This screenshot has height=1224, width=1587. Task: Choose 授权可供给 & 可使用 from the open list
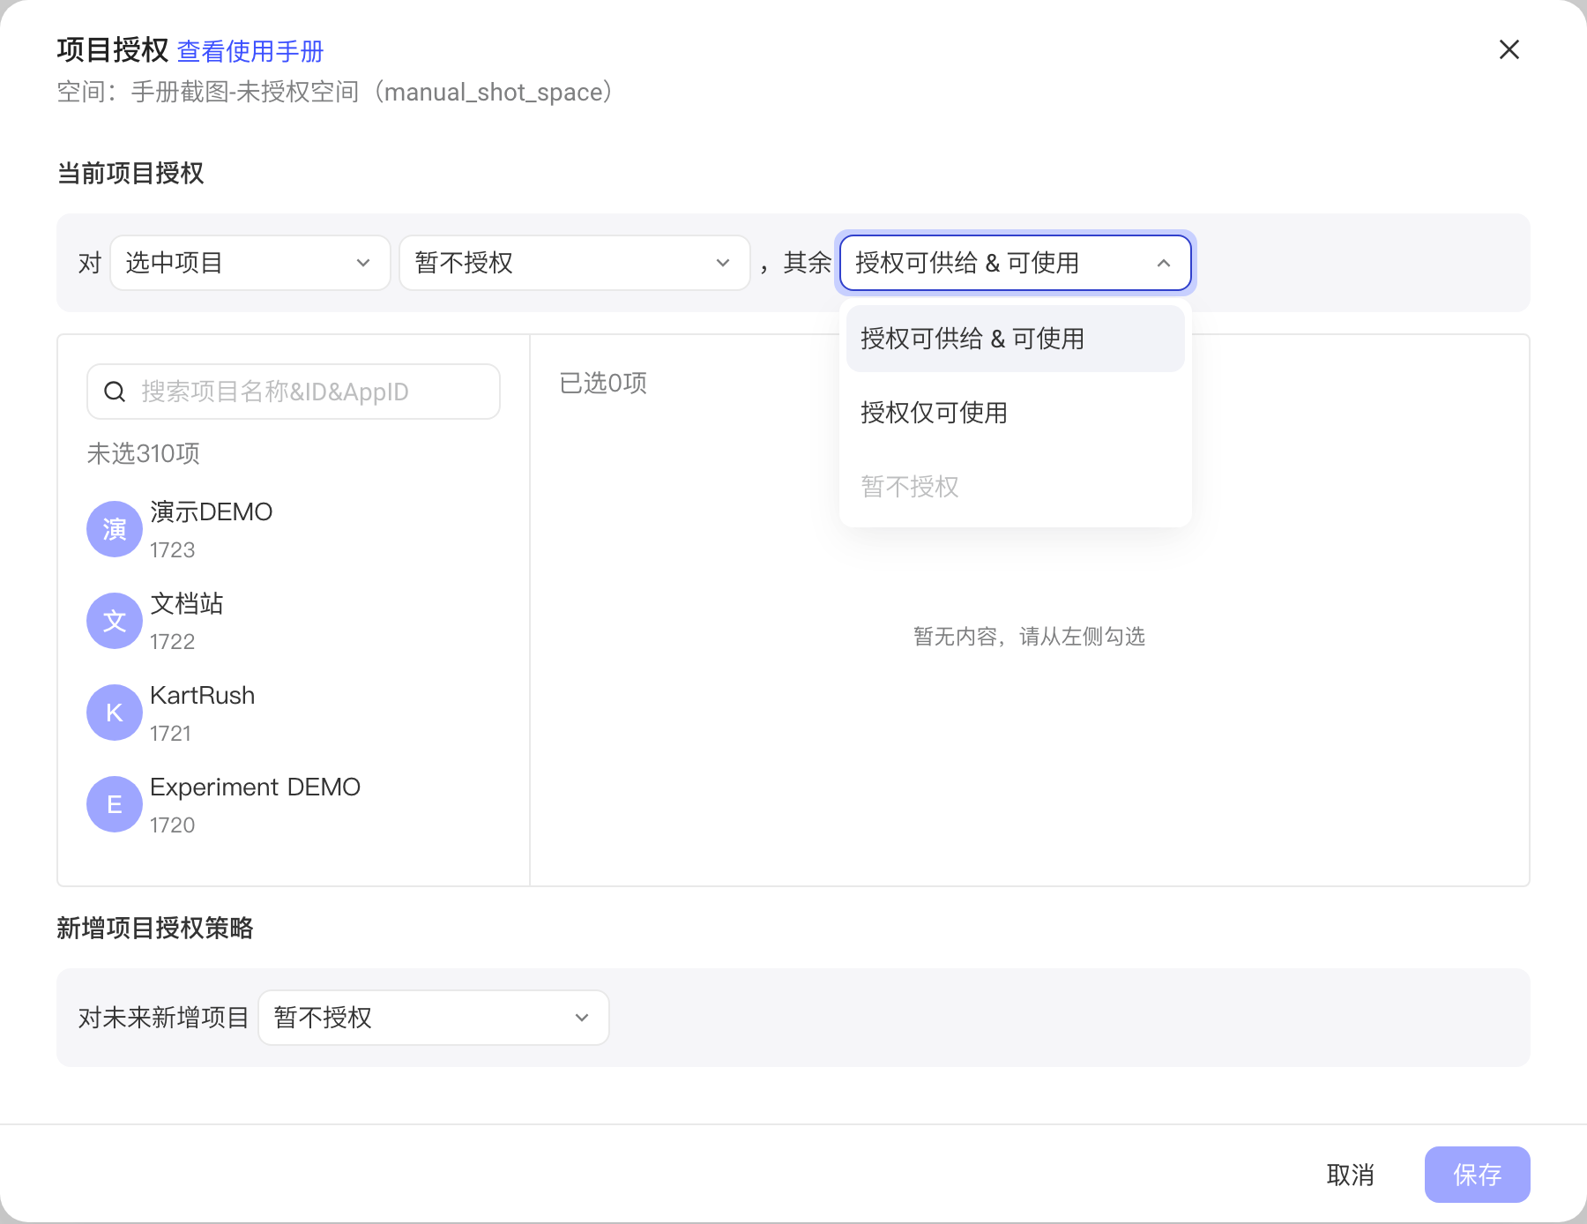(x=1016, y=339)
